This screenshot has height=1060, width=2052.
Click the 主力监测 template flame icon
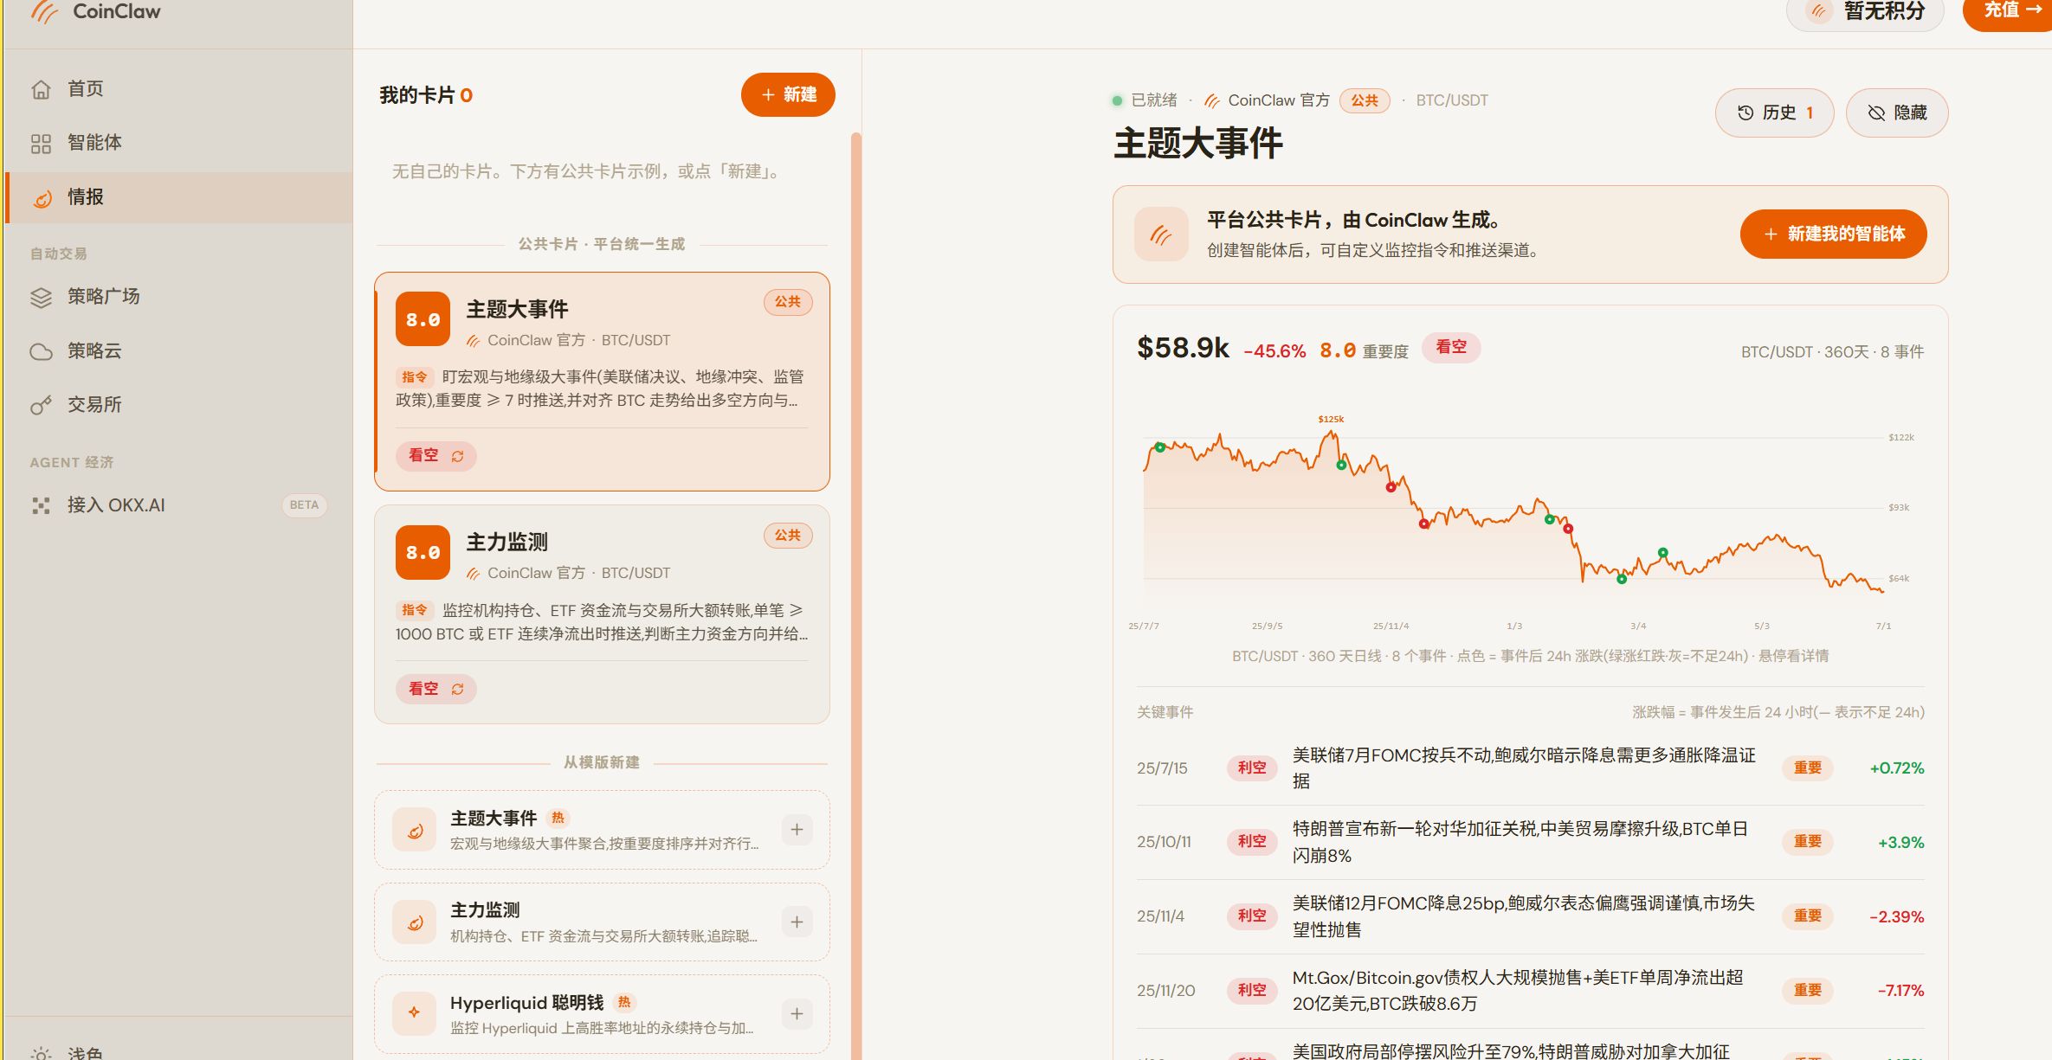415,922
